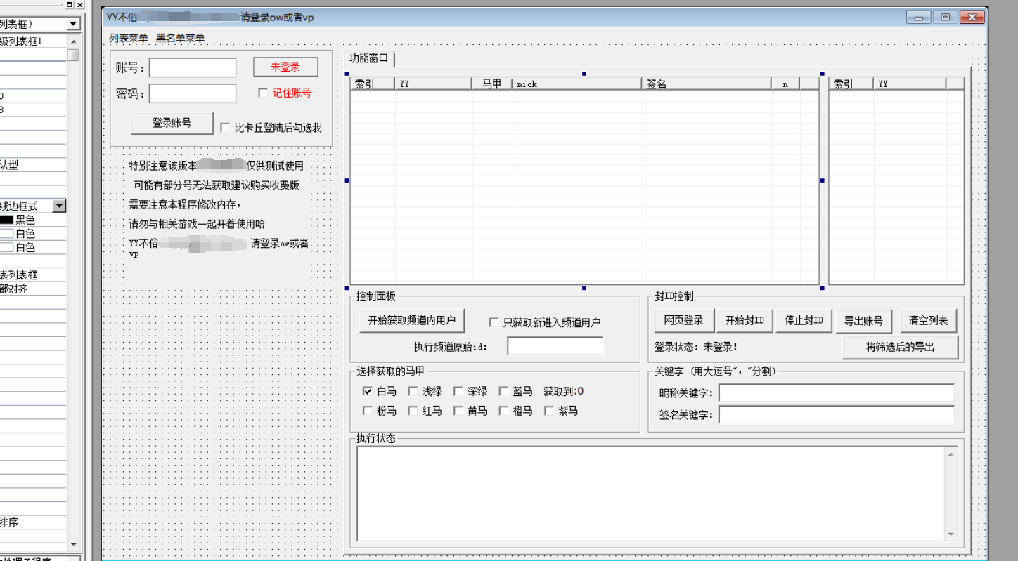The height and width of the screenshot is (561, 1018).
Task: Click YY header in the small right list
Action: (x=910, y=84)
